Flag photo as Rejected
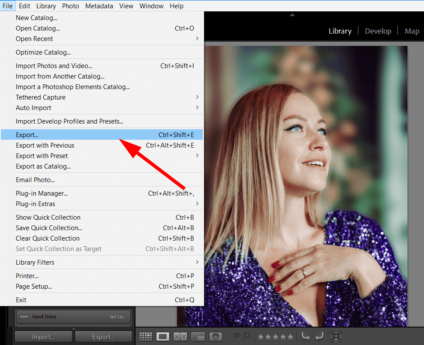 (x=247, y=336)
